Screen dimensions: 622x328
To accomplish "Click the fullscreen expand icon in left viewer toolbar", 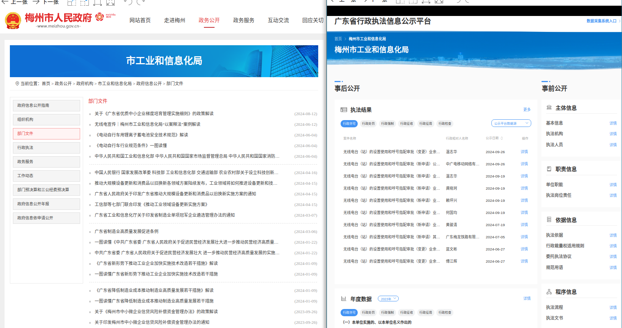I will pos(111,2).
